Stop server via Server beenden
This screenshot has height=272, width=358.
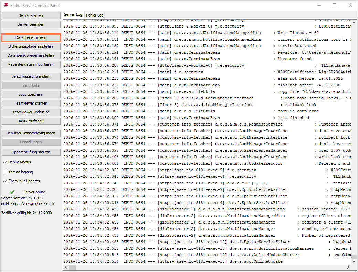pyautogui.click(x=31, y=24)
